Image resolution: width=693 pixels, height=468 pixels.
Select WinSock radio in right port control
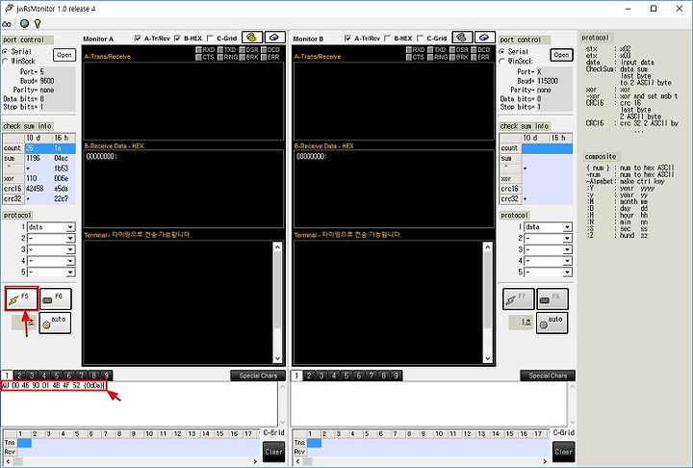point(502,61)
